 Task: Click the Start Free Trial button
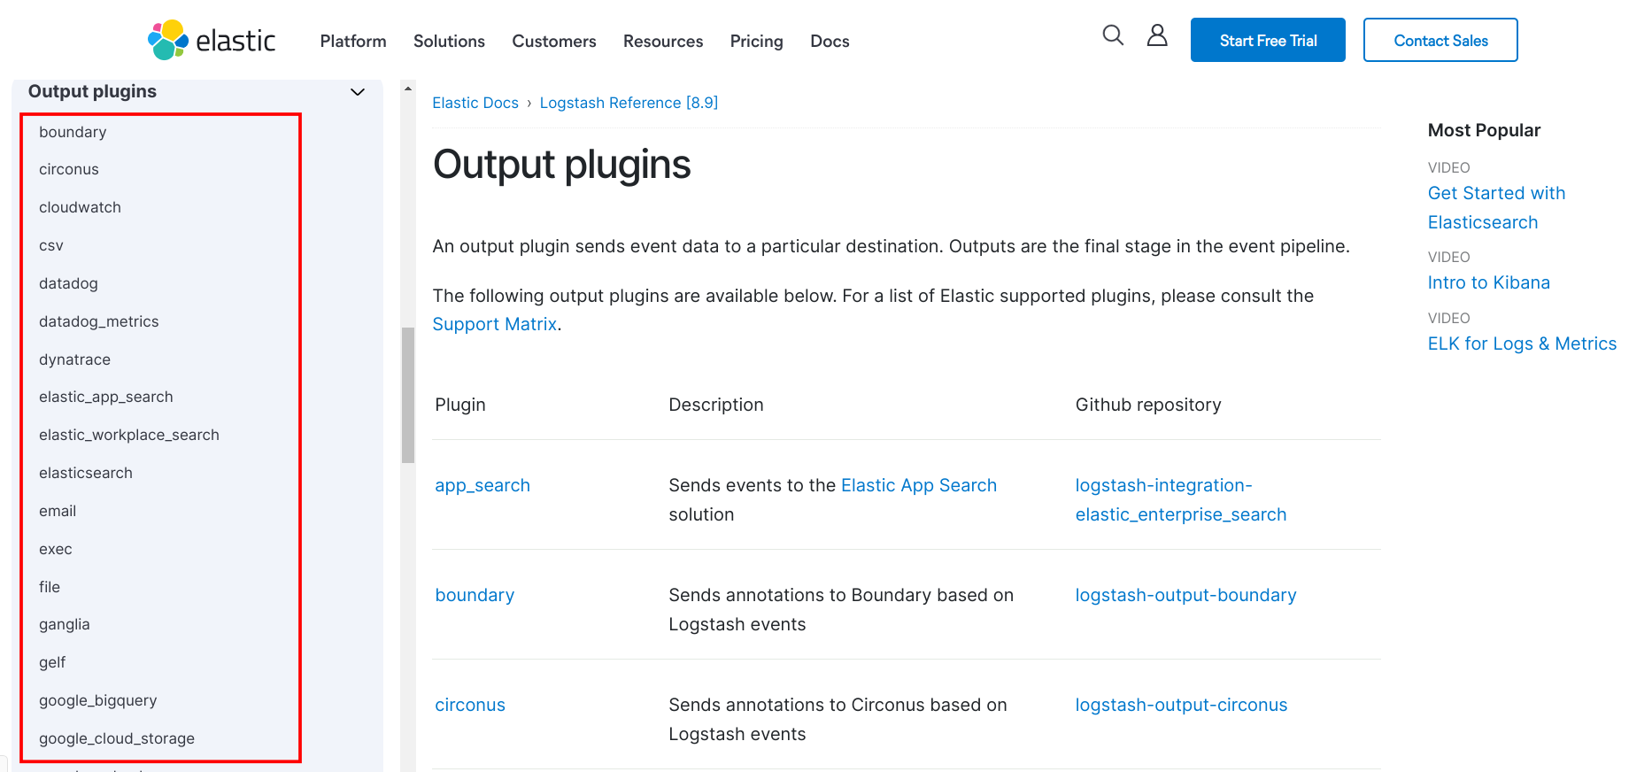pos(1268,40)
